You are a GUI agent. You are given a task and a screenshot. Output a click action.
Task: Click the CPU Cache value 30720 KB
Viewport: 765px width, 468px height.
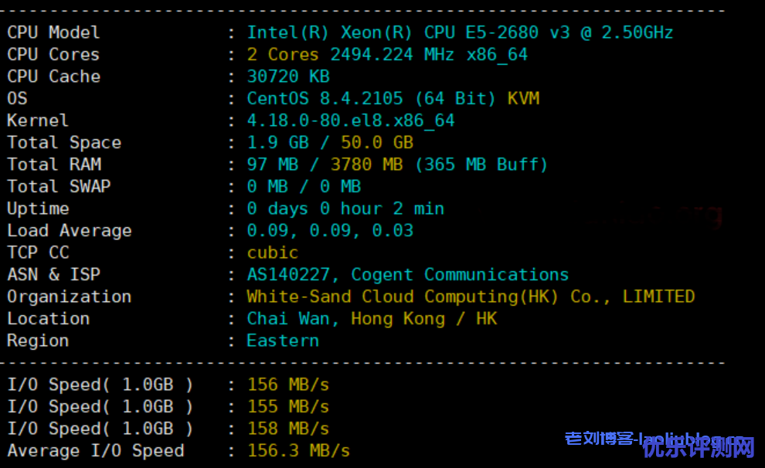(287, 76)
